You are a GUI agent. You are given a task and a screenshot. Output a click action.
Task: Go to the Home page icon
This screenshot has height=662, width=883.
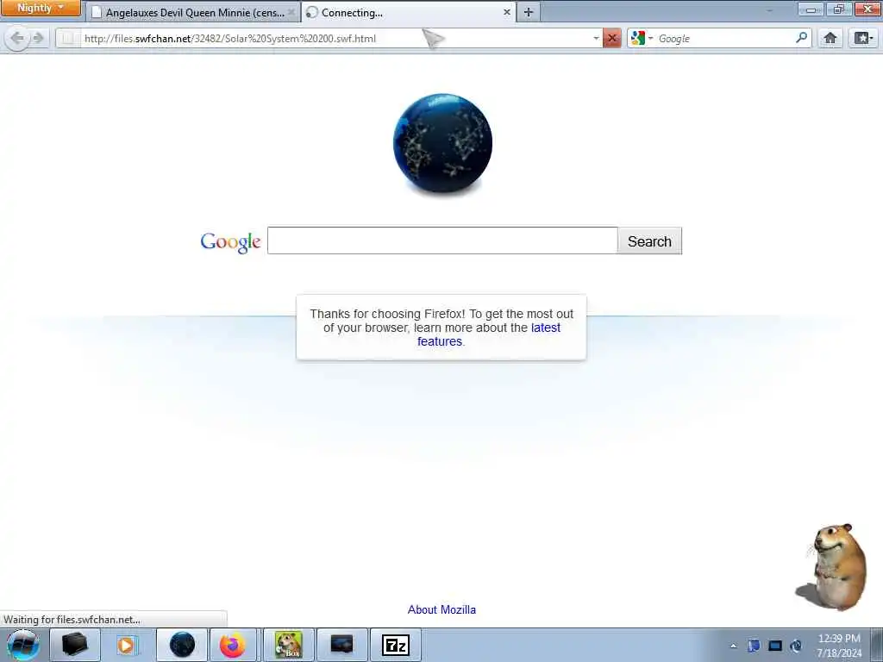(830, 38)
